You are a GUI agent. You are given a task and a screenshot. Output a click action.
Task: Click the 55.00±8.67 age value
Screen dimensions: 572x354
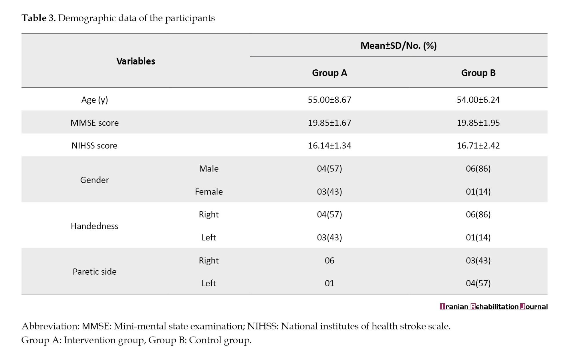[x=329, y=100]
